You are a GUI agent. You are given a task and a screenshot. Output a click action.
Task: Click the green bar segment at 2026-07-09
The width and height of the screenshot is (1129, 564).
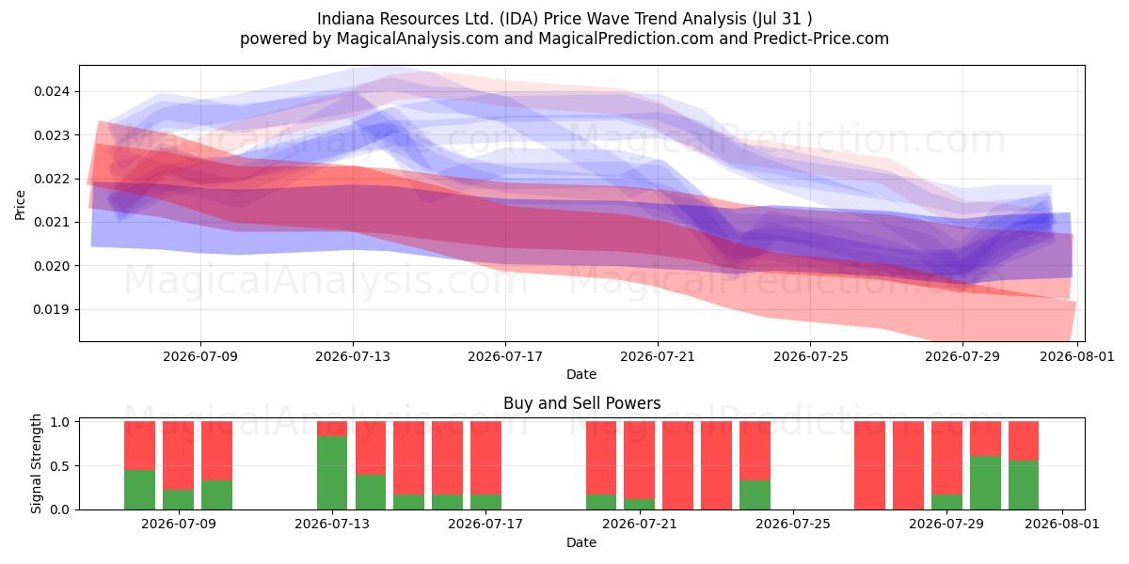coord(179,500)
